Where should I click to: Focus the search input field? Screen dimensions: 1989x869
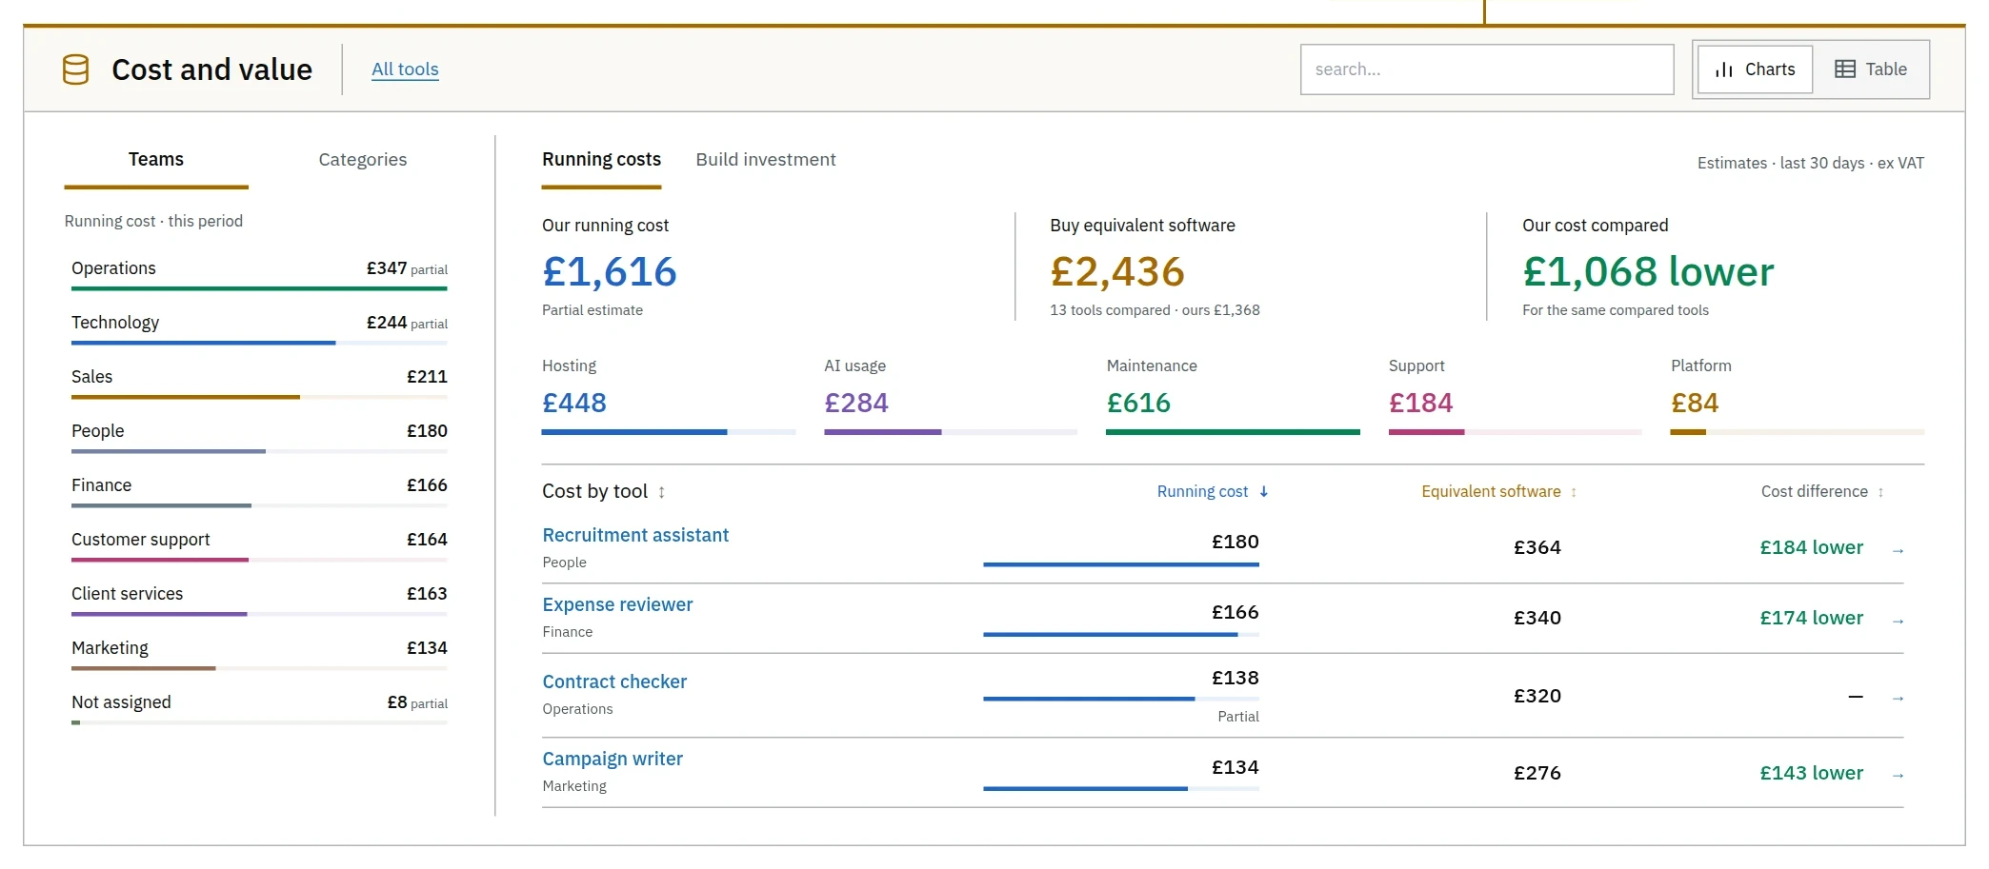[1487, 69]
